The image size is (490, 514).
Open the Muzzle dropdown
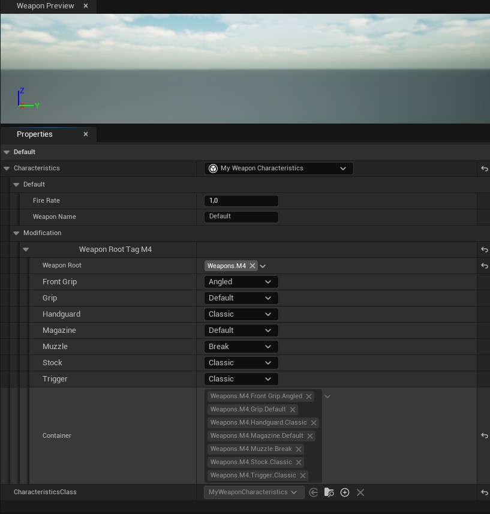(241, 347)
